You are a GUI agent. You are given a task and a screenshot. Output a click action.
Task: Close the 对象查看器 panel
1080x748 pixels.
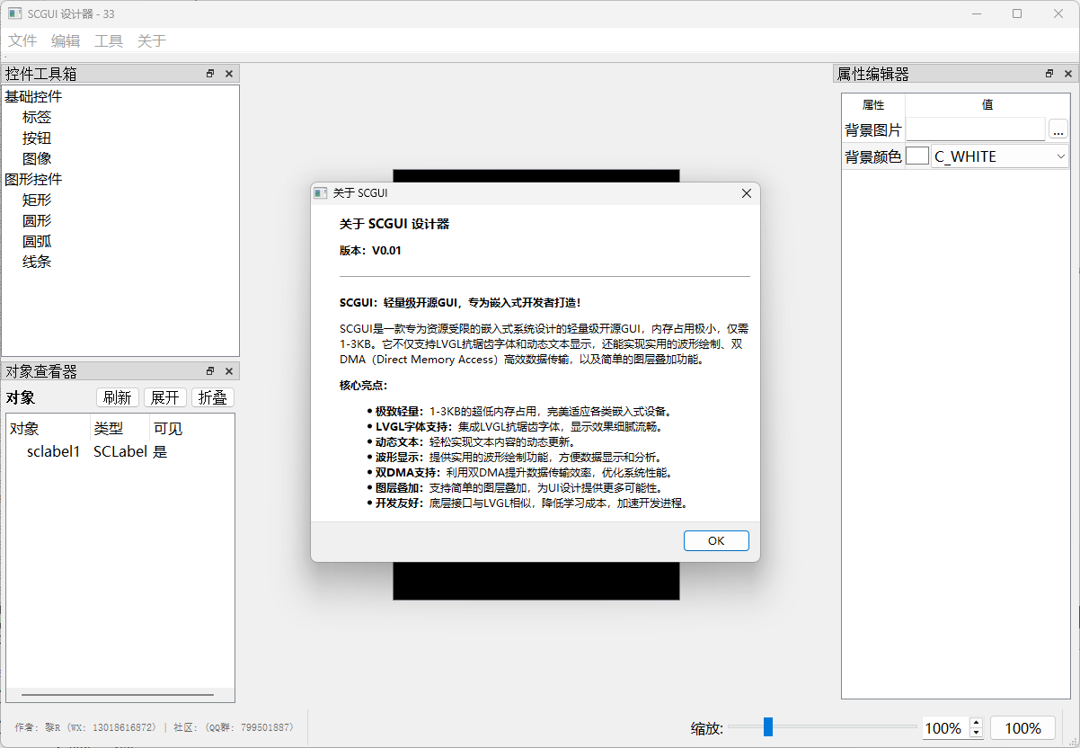(229, 371)
